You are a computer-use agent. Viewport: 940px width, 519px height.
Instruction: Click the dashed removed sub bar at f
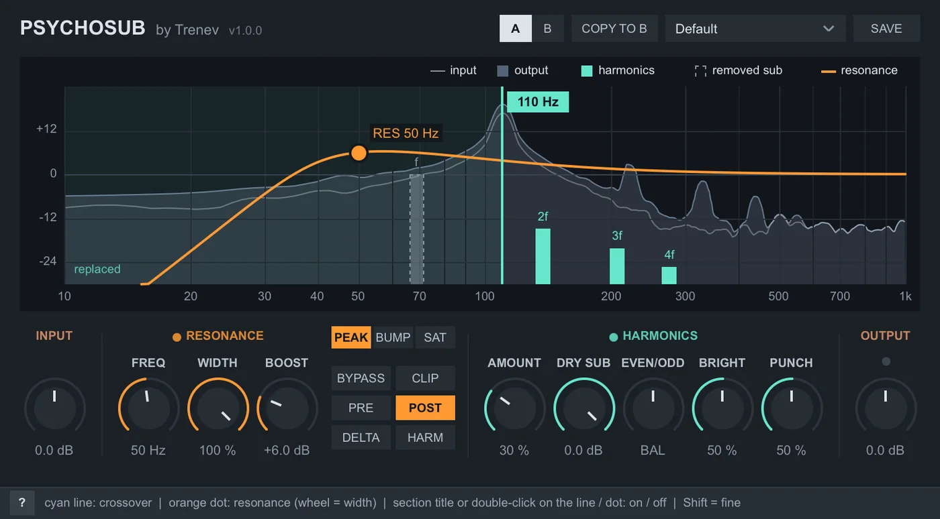417,229
